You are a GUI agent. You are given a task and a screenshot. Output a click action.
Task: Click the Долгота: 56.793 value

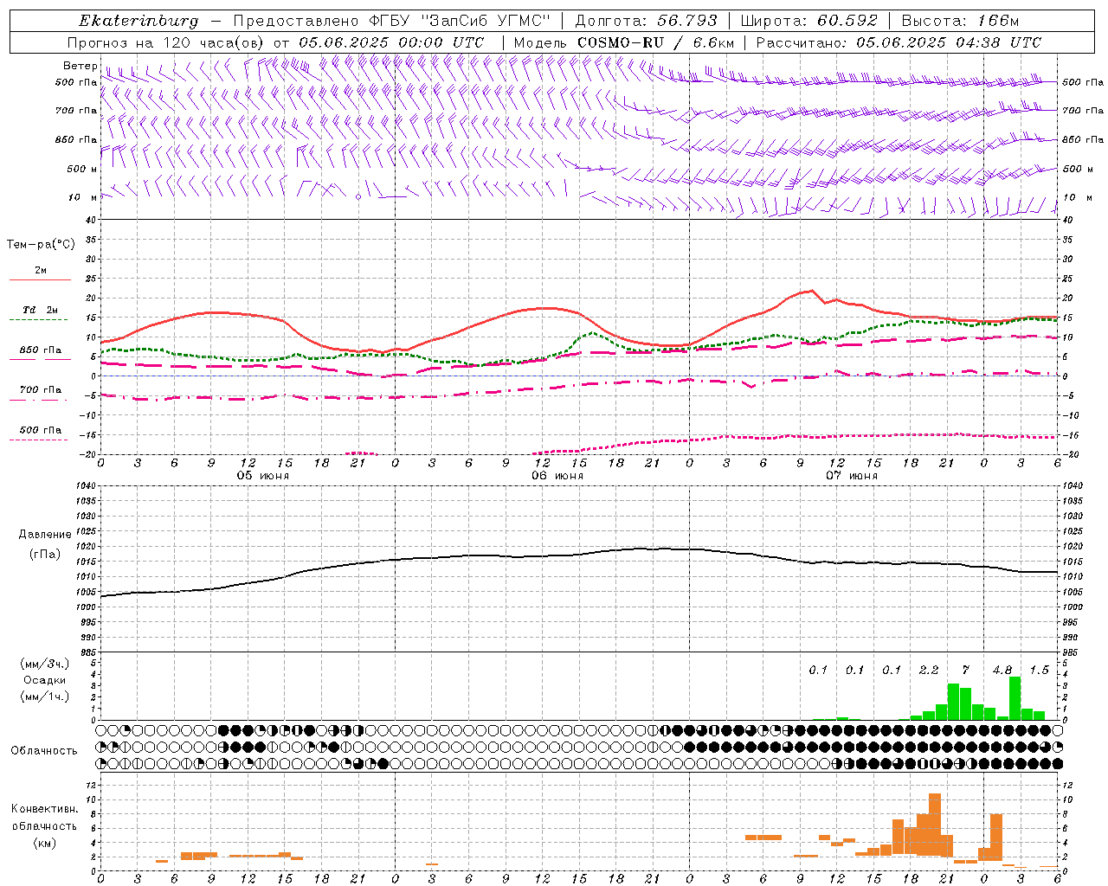point(646,21)
